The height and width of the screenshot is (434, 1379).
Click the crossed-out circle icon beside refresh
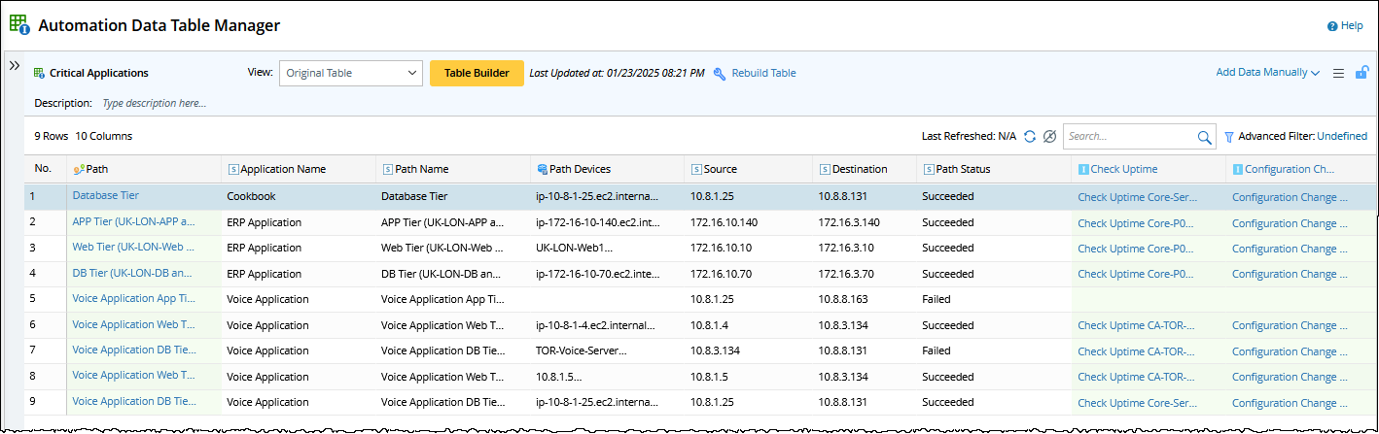tap(1049, 137)
